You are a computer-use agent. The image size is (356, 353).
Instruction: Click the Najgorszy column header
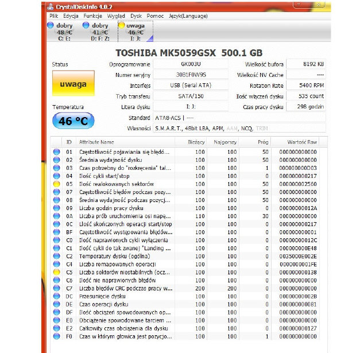(223, 142)
